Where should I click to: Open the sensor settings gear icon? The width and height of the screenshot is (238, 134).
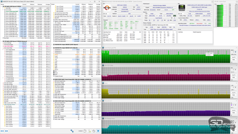pyautogui.click(x=94, y=131)
